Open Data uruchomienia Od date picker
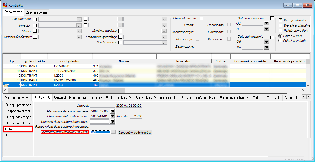 pos(266,23)
